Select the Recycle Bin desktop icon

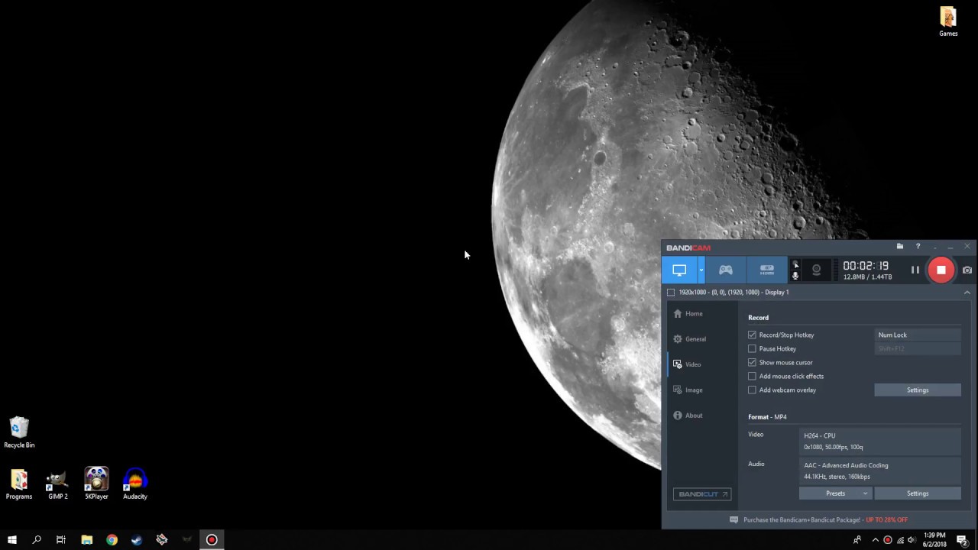[x=19, y=432]
